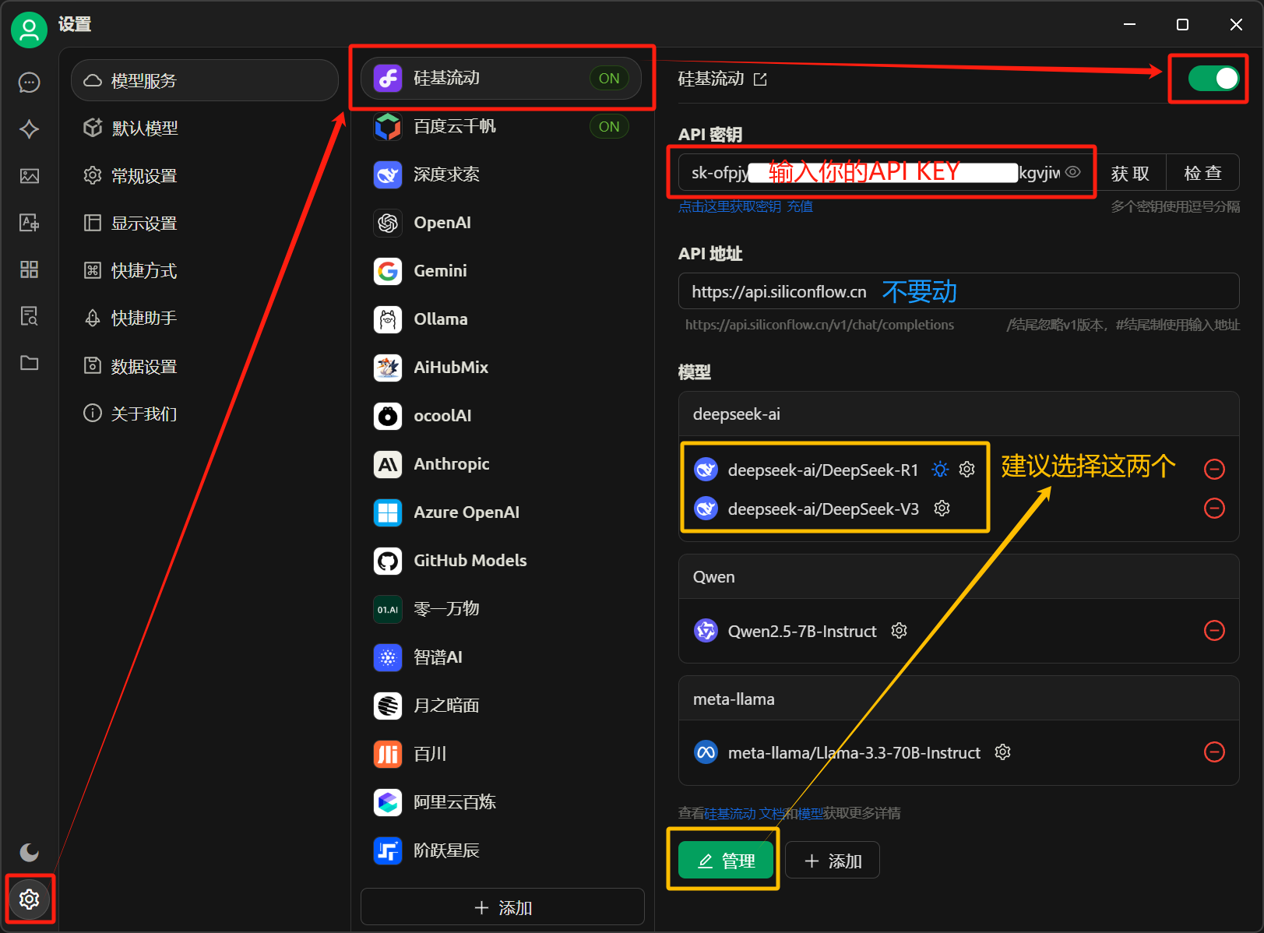Click 添加 button below provider list
Screen dimensions: 1264x933
(502, 907)
